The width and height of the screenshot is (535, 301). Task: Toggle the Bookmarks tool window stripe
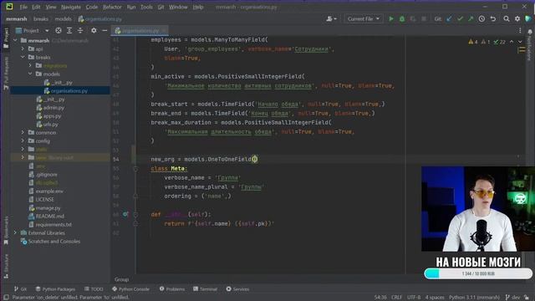(6, 231)
